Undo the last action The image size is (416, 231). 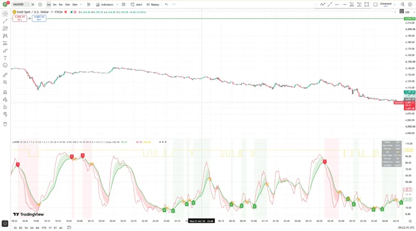166,4
